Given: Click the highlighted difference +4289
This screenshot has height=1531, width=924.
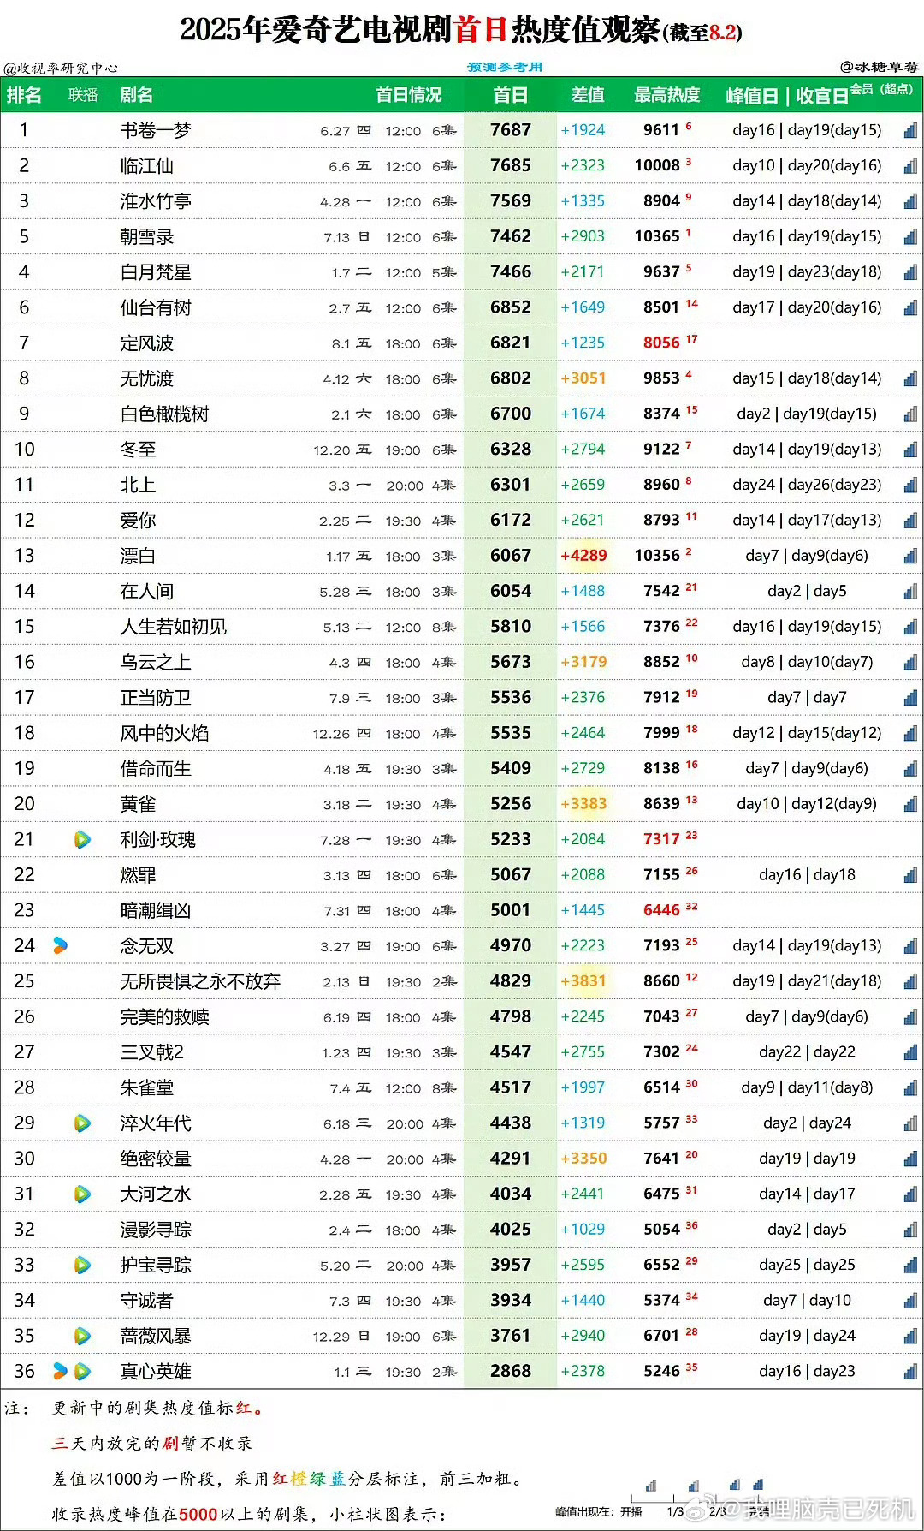Looking at the screenshot, I should tap(583, 556).
